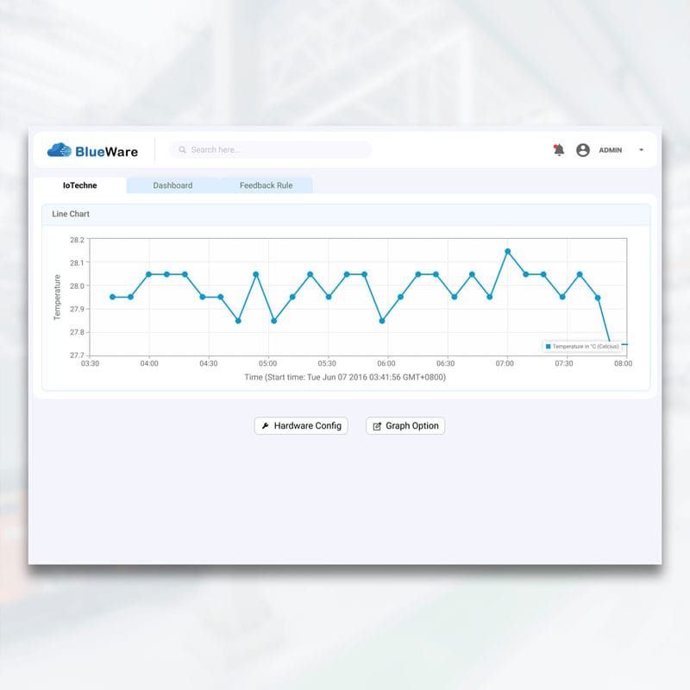Click the user avatar icon
Viewport: 690px width, 690px height.
(583, 150)
